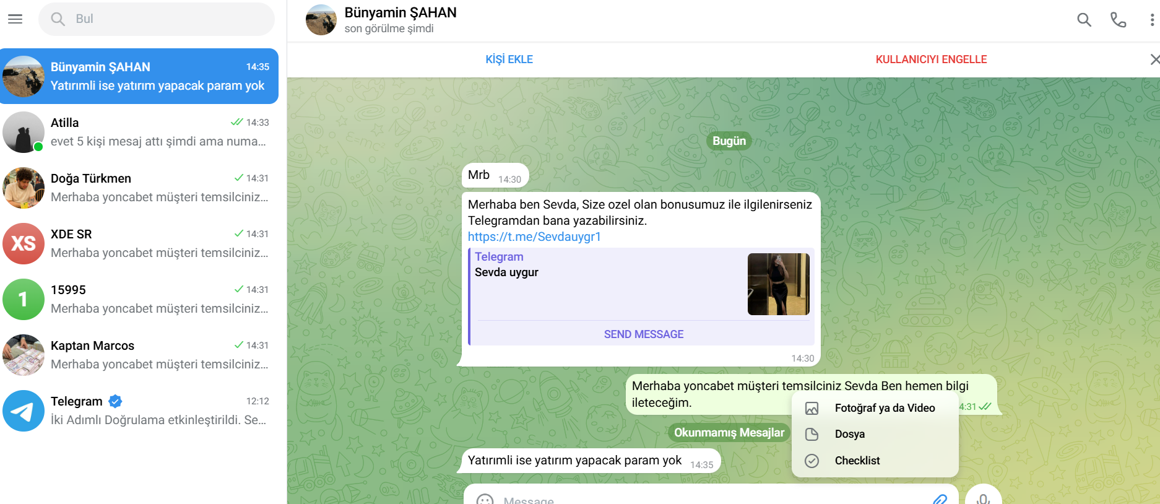Click the Message input field
The height and width of the screenshot is (504, 1160).
point(712,499)
